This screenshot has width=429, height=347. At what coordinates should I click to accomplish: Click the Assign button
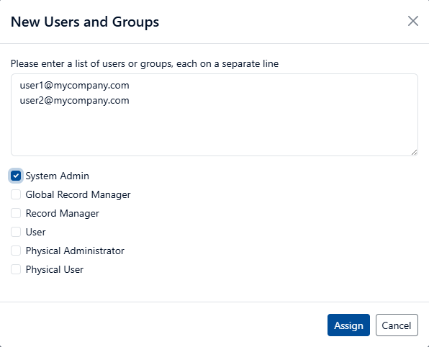348,325
